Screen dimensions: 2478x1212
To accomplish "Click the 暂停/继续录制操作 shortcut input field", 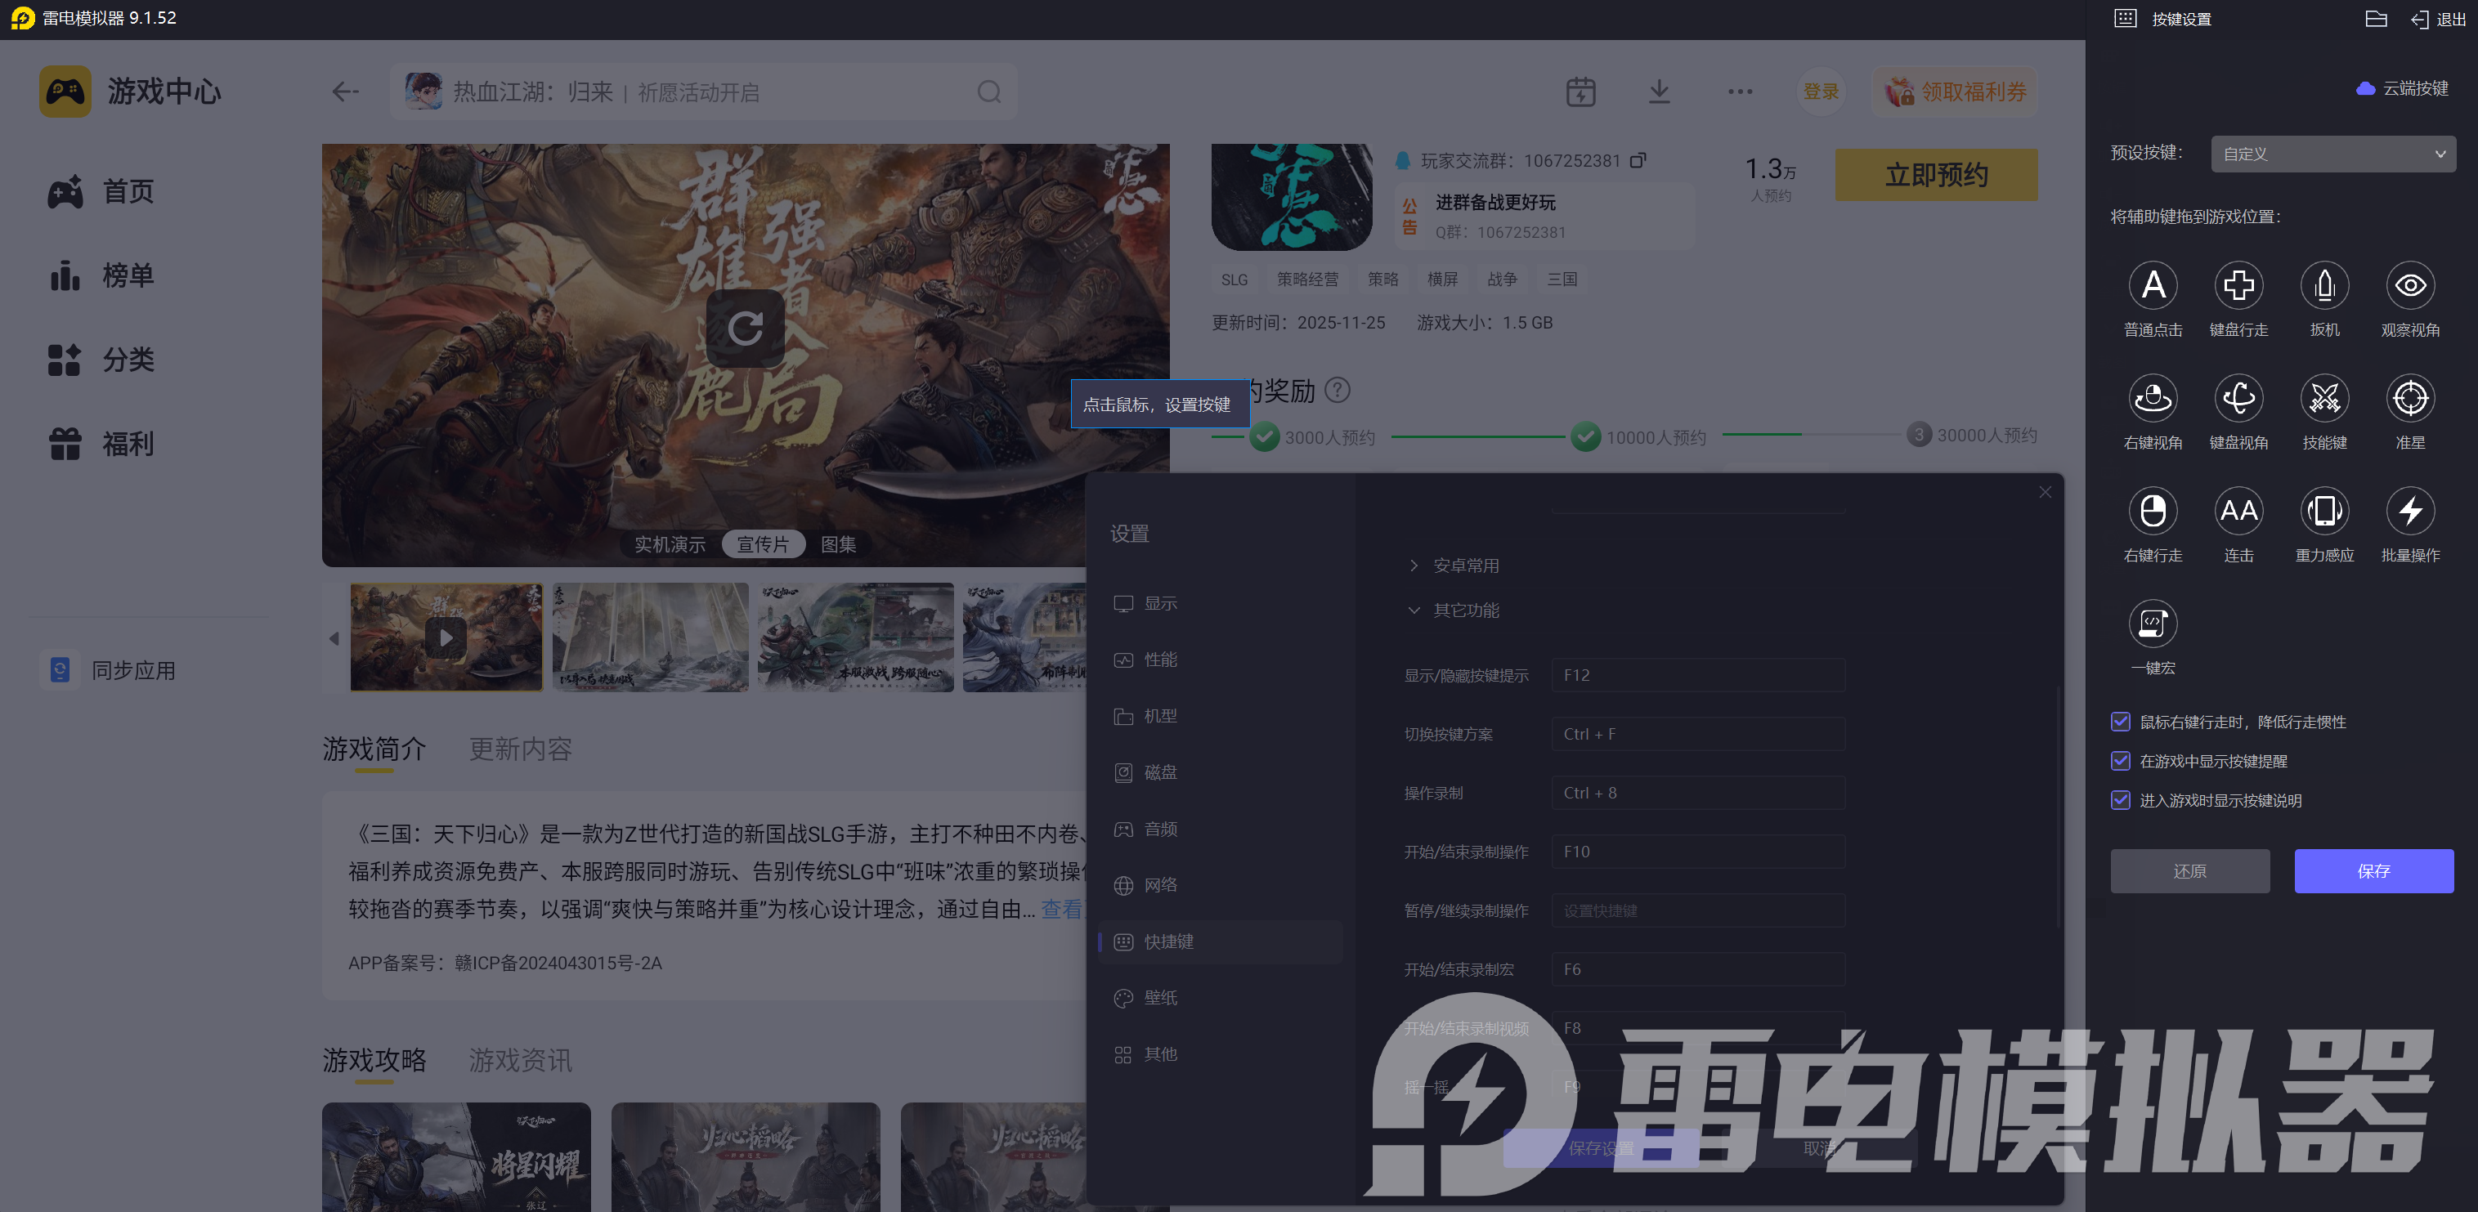I will point(1697,910).
